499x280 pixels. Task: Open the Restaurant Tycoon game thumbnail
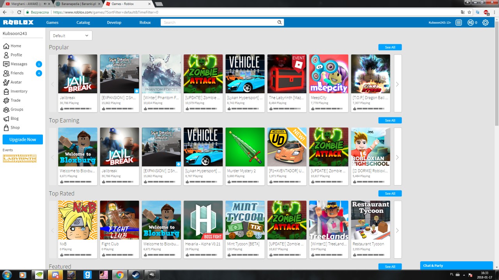pos(370,220)
